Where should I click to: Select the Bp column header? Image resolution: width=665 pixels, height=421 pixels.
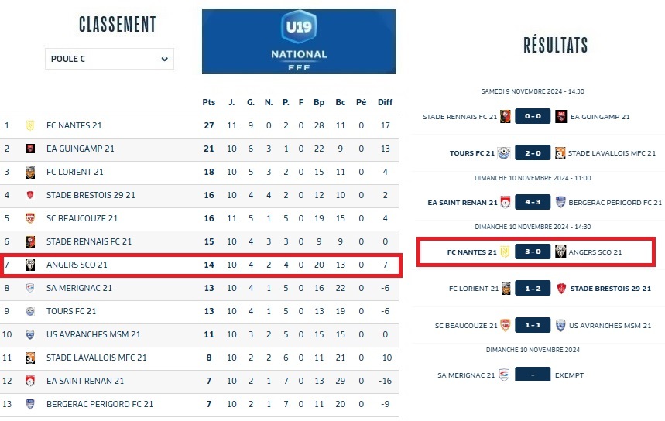pos(319,102)
